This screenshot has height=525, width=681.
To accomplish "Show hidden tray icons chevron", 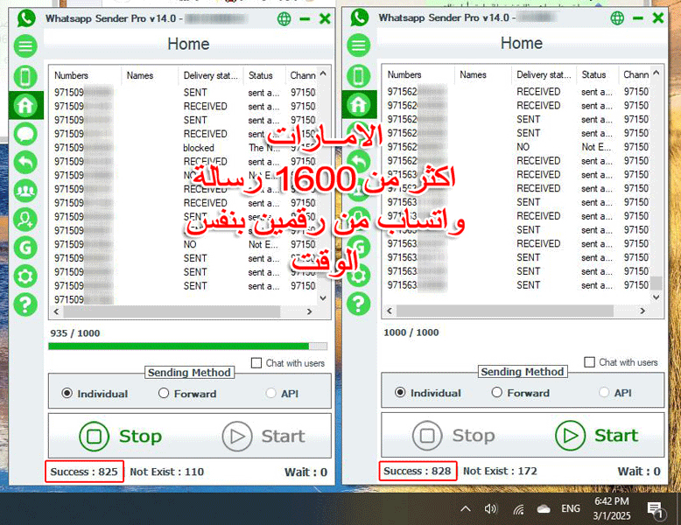I will pos(466,508).
